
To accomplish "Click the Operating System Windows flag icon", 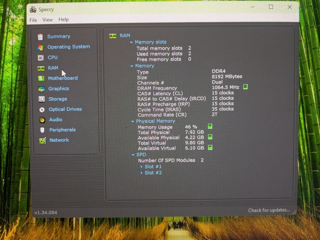I will coord(40,48).
